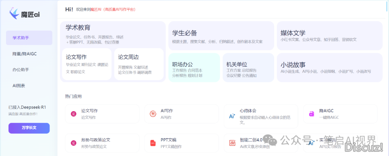Select 学术助手 in the sidebar
The image size is (389, 156).
pos(29,38)
